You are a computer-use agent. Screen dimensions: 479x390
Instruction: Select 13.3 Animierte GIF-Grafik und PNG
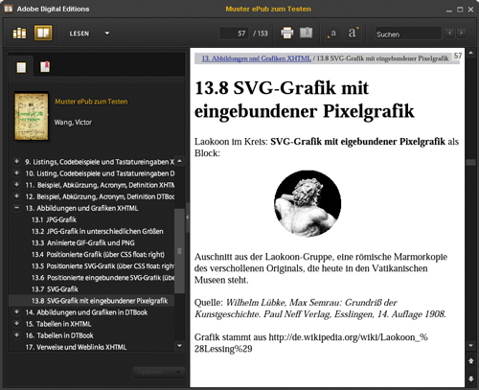(83, 242)
